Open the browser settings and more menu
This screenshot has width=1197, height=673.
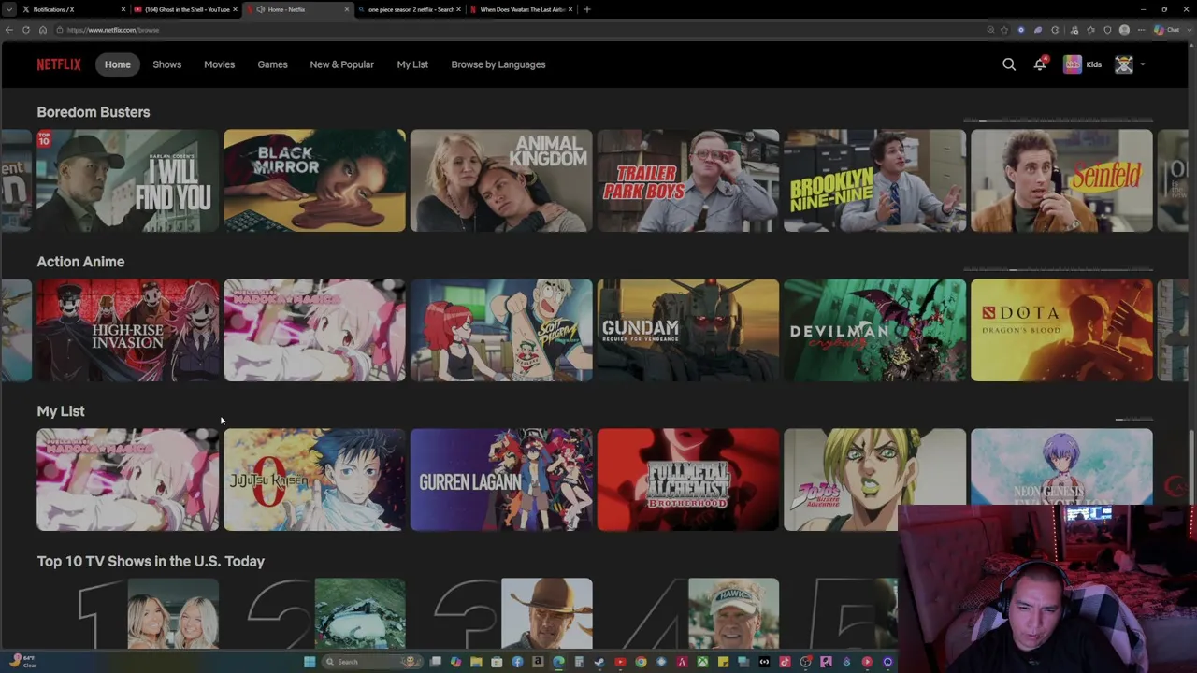(1141, 30)
